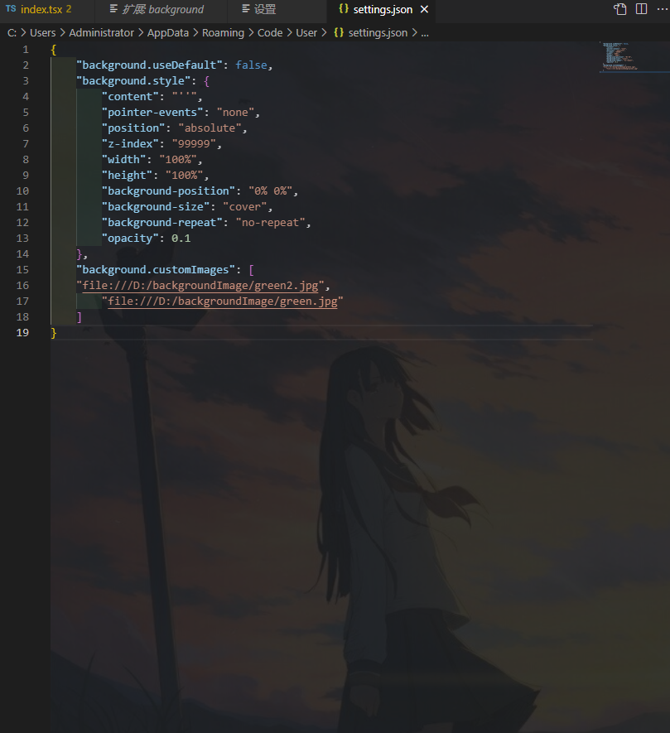Click the "opacity" key
Image resolution: width=670 pixels, height=733 pixels.
click(x=130, y=239)
